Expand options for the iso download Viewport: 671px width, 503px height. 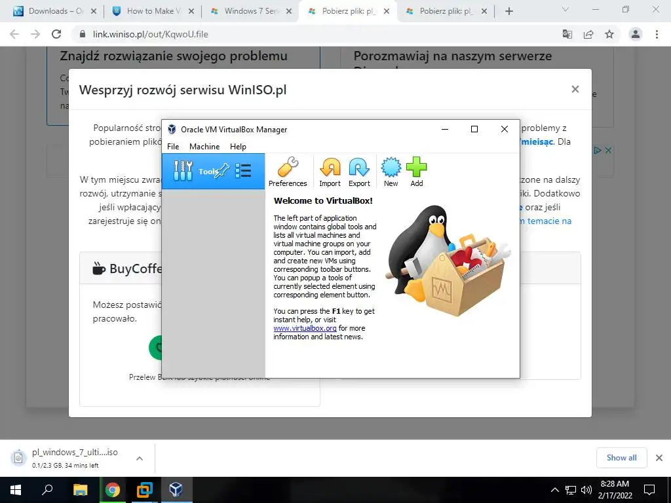(x=140, y=458)
